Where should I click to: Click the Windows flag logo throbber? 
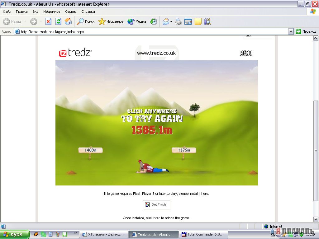pyautogui.click(x=313, y=12)
